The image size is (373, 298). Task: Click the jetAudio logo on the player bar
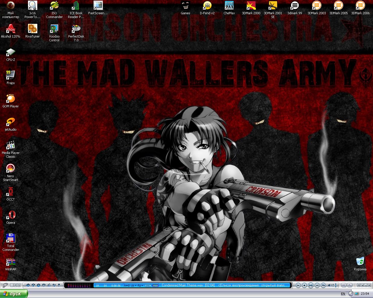pos(6,285)
